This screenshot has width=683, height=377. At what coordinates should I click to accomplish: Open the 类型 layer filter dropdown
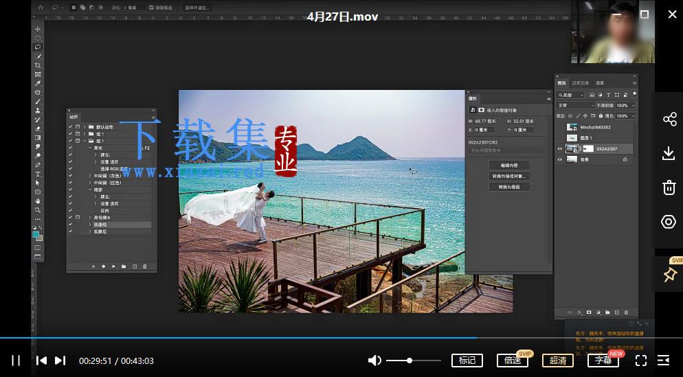(x=570, y=95)
